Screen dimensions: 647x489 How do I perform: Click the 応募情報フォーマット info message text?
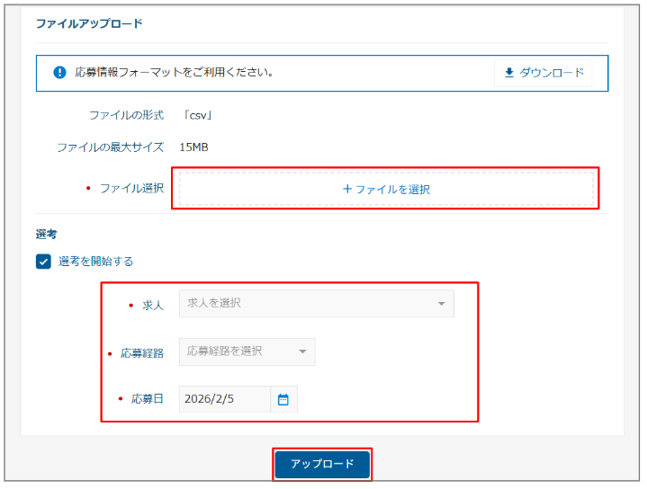pyautogui.click(x=175, y=72)
